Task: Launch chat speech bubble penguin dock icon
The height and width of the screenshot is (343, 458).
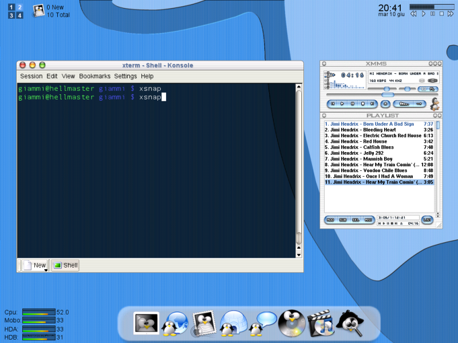Action: click(262, 324)
